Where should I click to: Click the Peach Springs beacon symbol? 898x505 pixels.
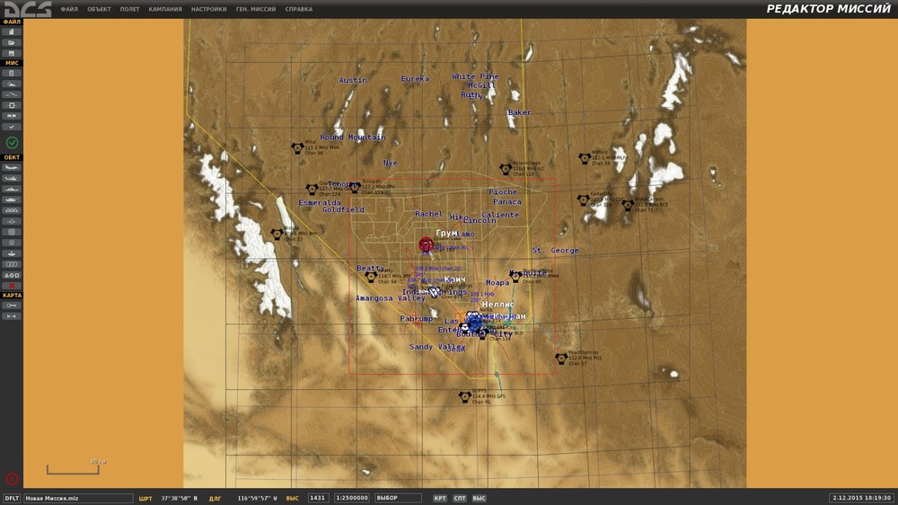[561, 359]
